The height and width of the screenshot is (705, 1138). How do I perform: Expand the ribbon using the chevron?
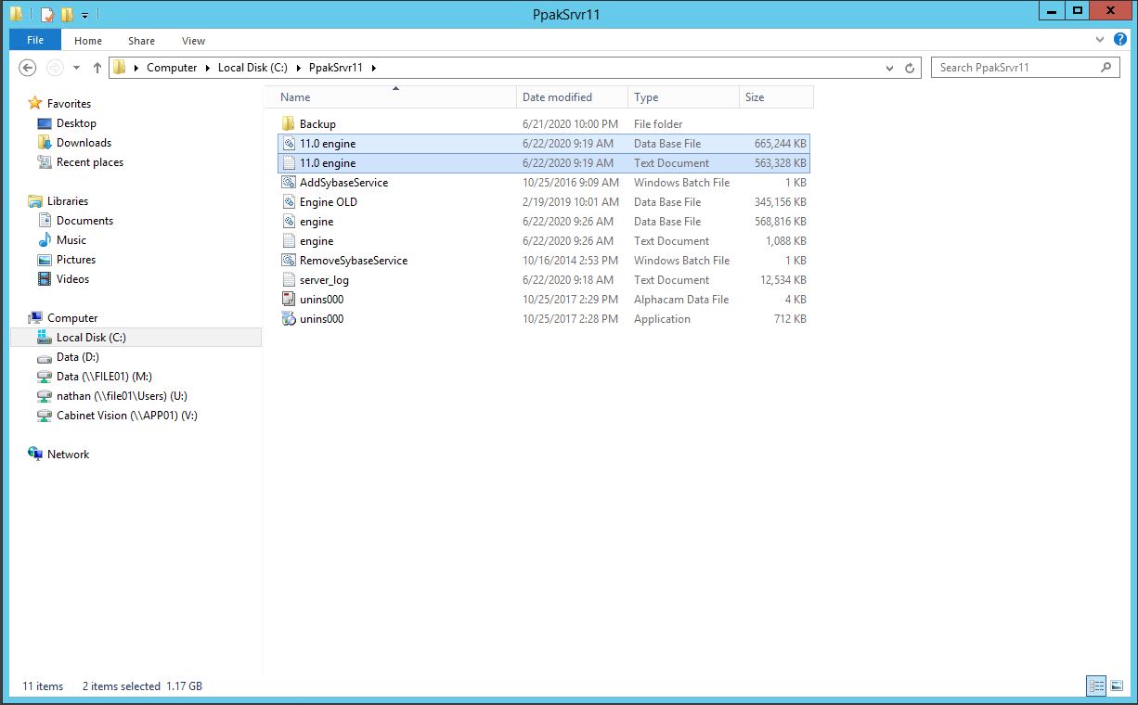tap(1101, 40)
